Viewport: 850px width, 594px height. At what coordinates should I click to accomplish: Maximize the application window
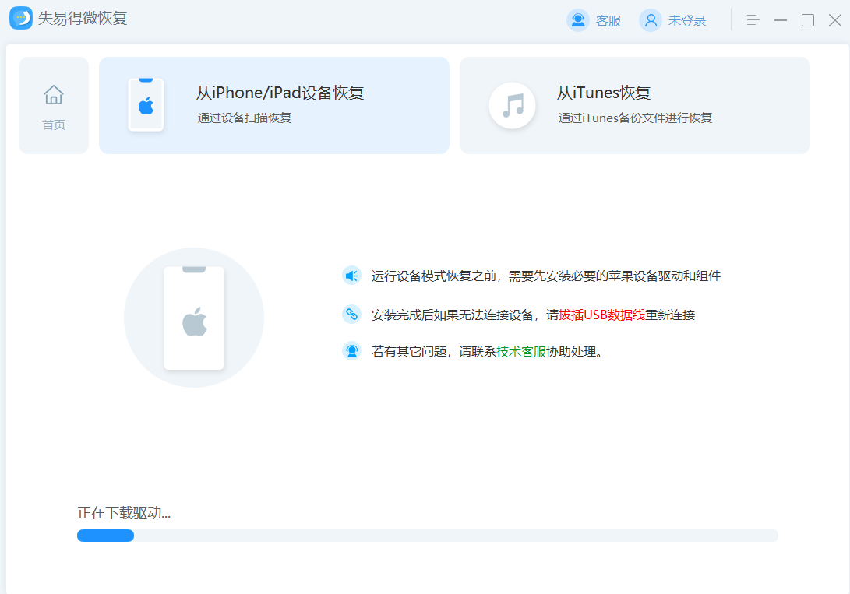(808, 20)
